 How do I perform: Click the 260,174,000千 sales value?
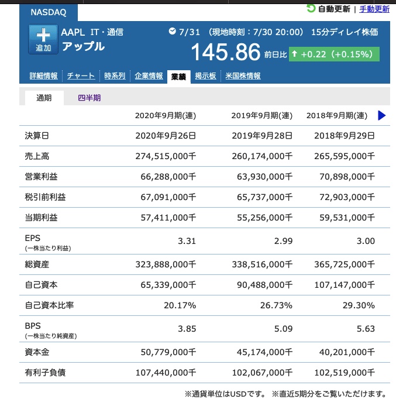pos(262,156)
